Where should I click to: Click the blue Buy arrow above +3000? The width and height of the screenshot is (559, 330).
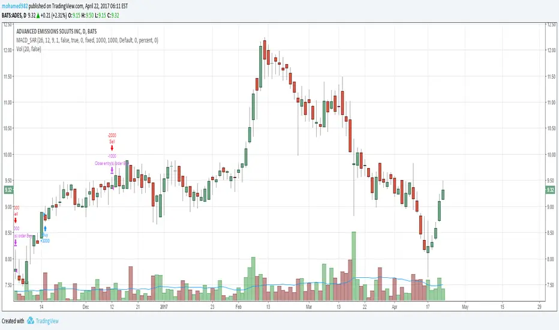point(45,229)
